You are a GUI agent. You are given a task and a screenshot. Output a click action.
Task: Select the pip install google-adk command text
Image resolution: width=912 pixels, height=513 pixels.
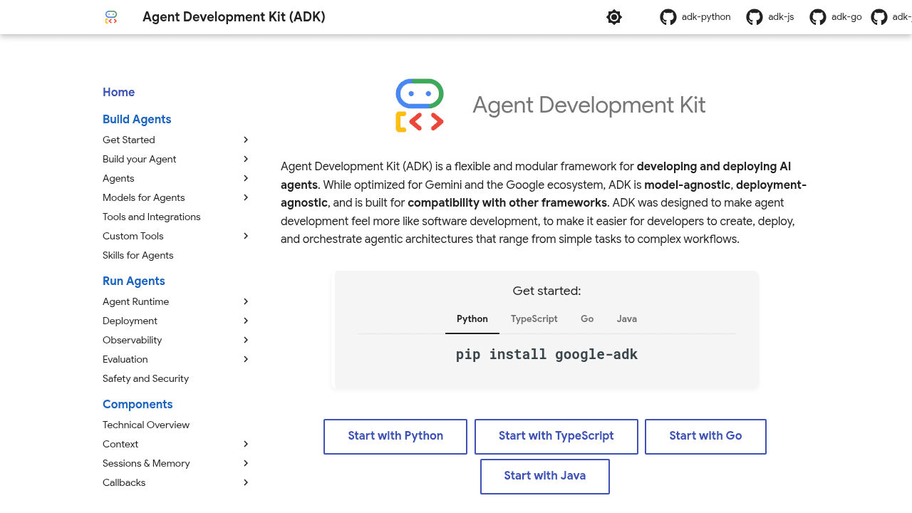pyautogui.click(x=546, y=354)
